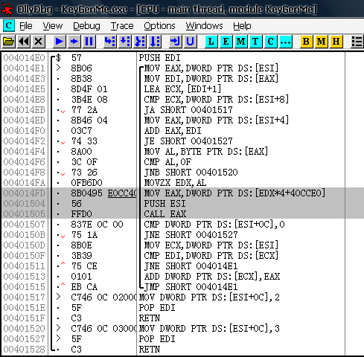Click the Trace over toolbar icon

(155, 42)
